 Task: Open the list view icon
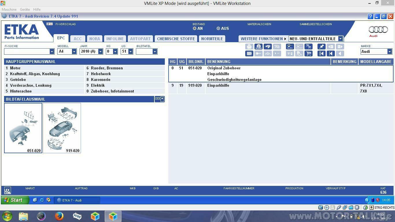(x=249, y=53)
